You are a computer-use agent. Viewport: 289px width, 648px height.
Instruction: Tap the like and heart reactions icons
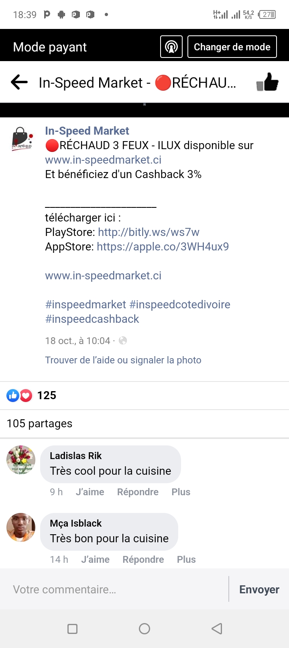(19, 396)
